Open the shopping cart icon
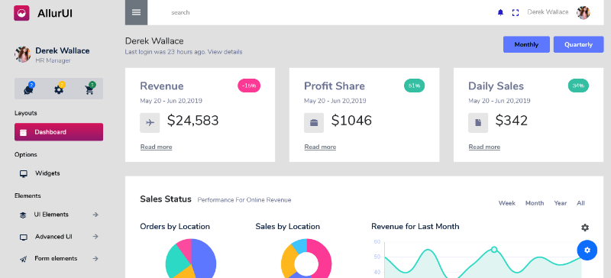 pos(89,89)
